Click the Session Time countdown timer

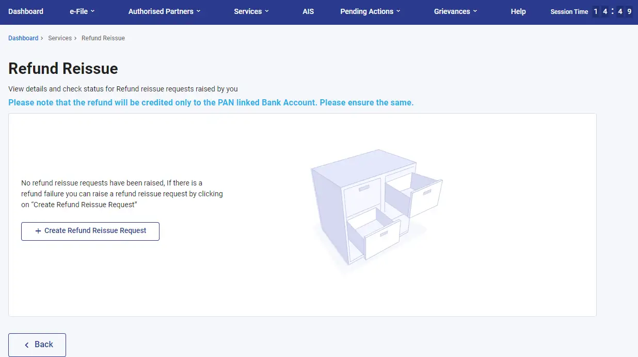[612, 11]
